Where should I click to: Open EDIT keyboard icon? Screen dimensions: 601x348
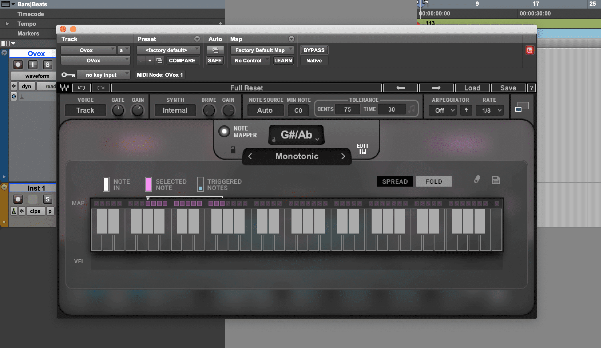[x=362, y=149]
